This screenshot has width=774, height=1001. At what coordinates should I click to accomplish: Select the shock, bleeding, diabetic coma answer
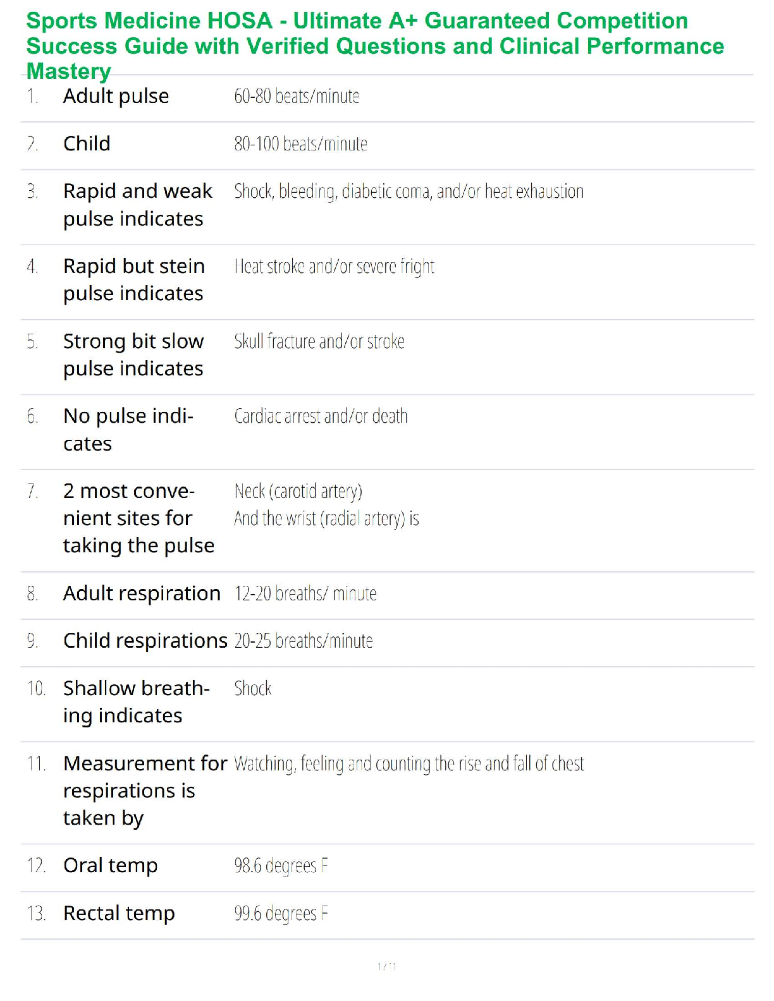click(408, 191)
